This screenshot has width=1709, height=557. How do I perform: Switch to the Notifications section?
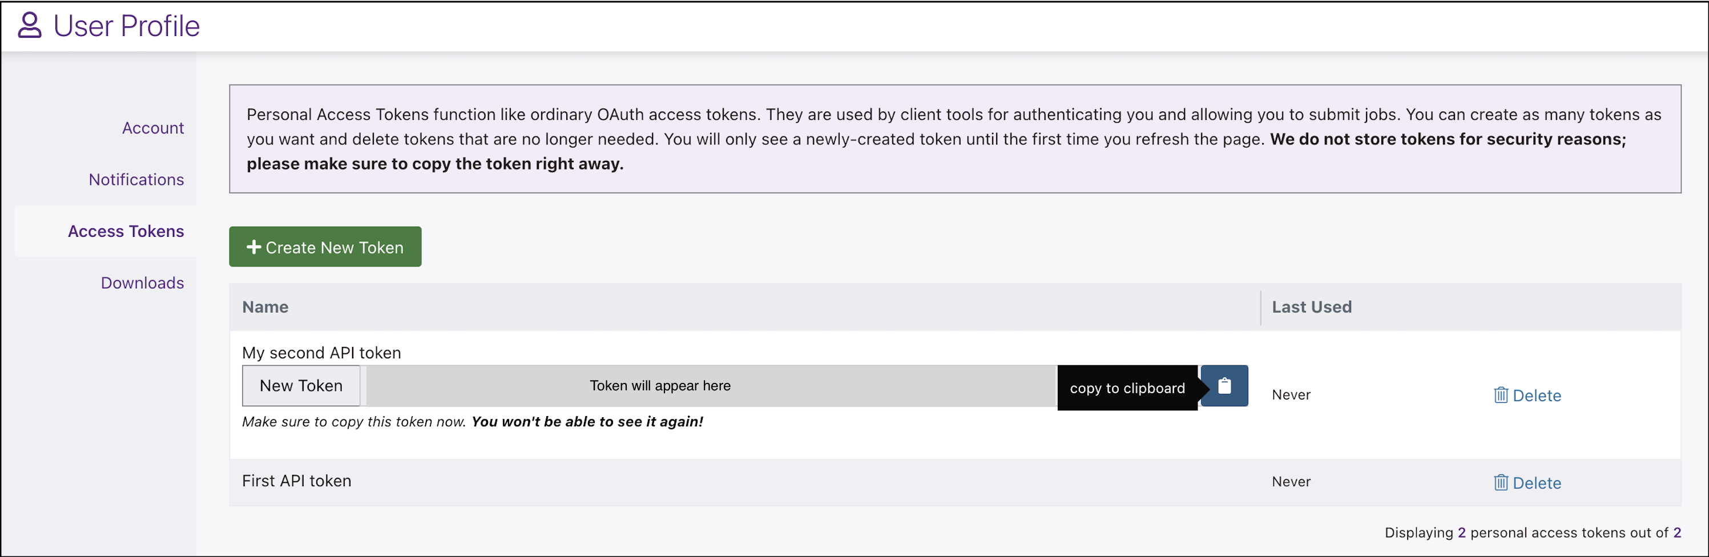pyautogui.click(x=136, y=179)
